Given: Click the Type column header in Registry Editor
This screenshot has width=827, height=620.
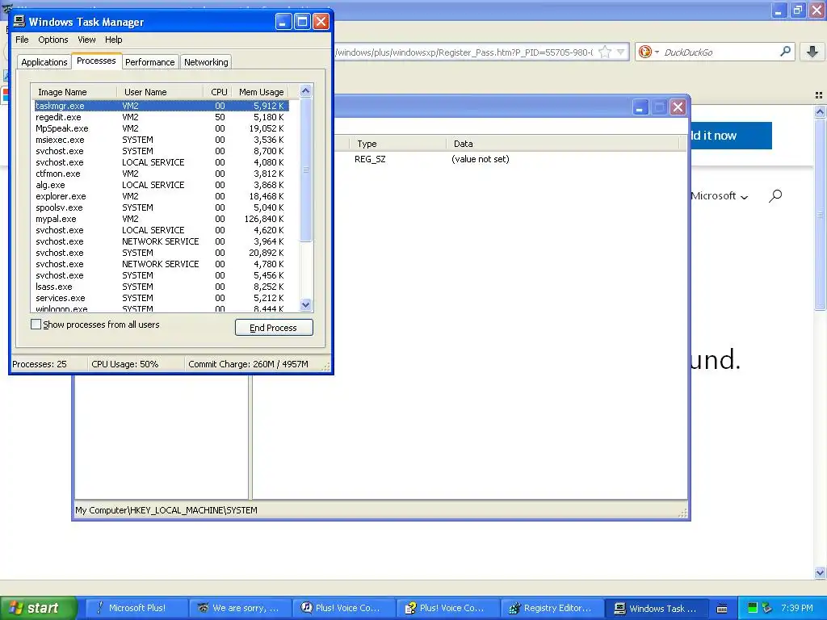Looking at the screenshot, I should 398,144.
